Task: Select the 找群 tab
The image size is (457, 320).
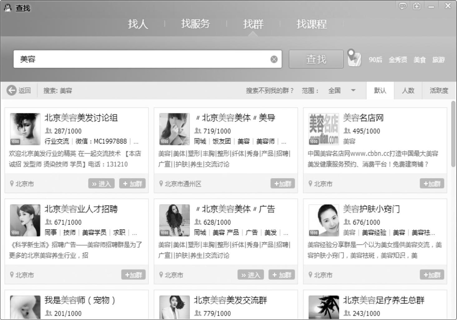Action: (x=253, y=24)
